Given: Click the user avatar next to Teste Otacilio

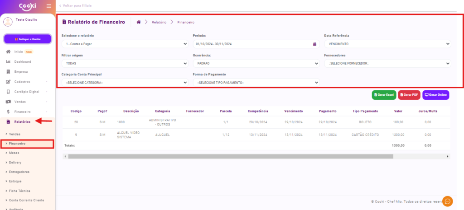Looking at the screenshot, I should point(9,22).
